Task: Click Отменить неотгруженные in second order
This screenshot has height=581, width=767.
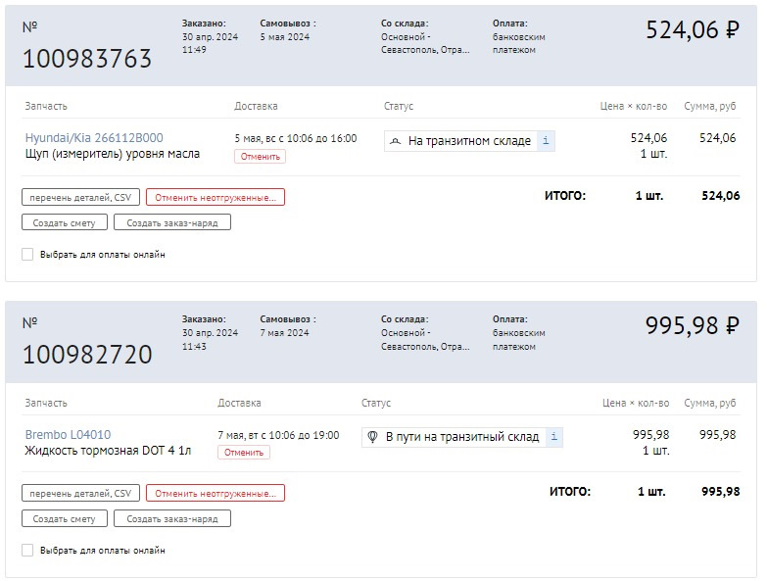Action: pyautogui.click(x=216, y=494)
